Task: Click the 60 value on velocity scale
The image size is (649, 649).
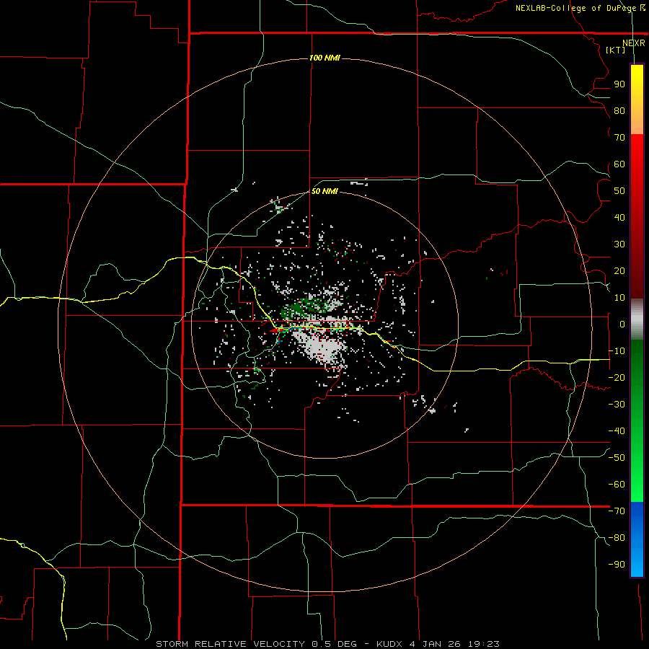Action: pos(619,164)
